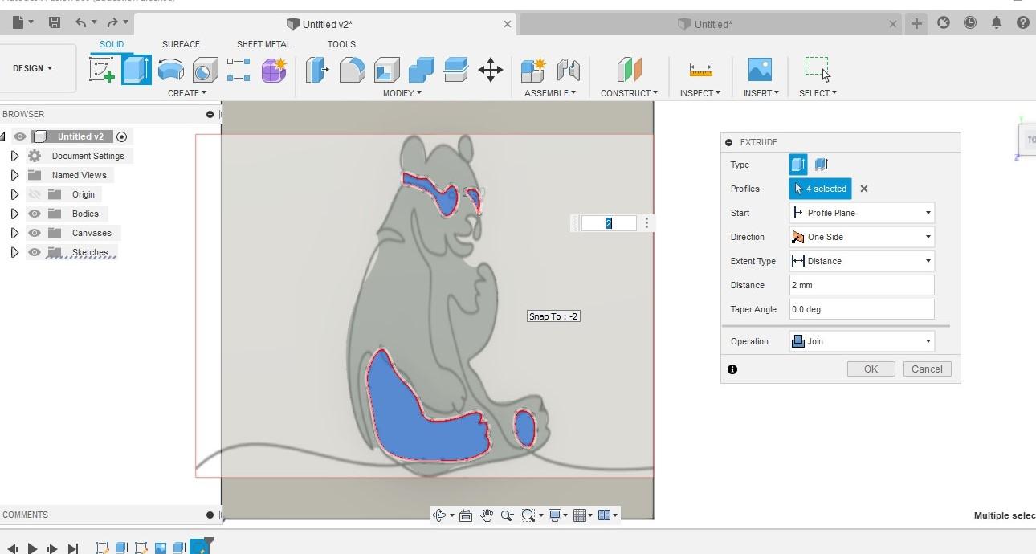Activate the Untitled v2 component radio button
Screen dimensions: 1036x554
coord(122,136)
